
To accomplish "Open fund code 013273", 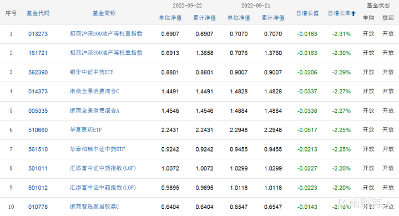I will click(x=38, y=34).
